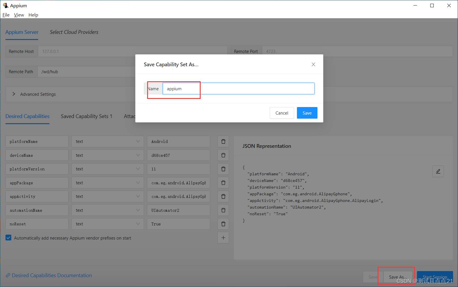Delete the appPackage capability row
458x287 pixels.
click(x=223, y=183)
